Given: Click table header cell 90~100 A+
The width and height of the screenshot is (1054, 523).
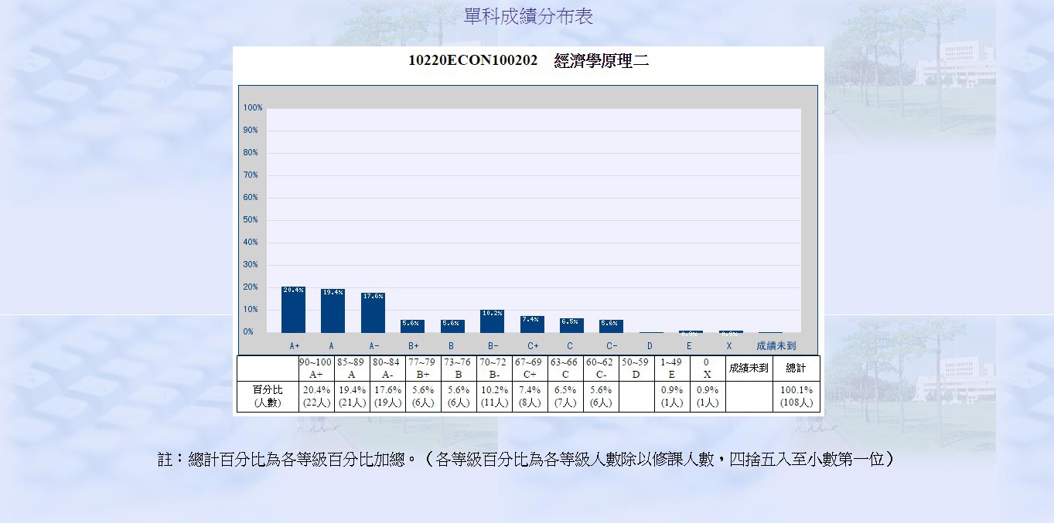Looking at the screenshot, I should 316,368.
